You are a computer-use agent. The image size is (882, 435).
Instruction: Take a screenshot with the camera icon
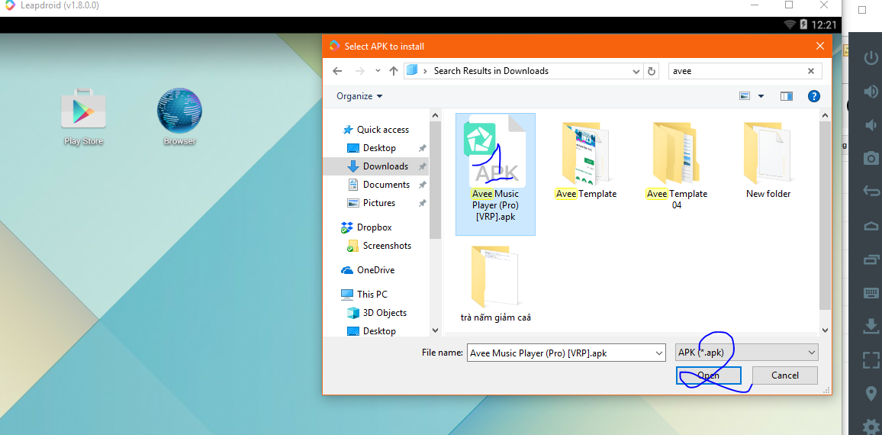pos(871,158)
